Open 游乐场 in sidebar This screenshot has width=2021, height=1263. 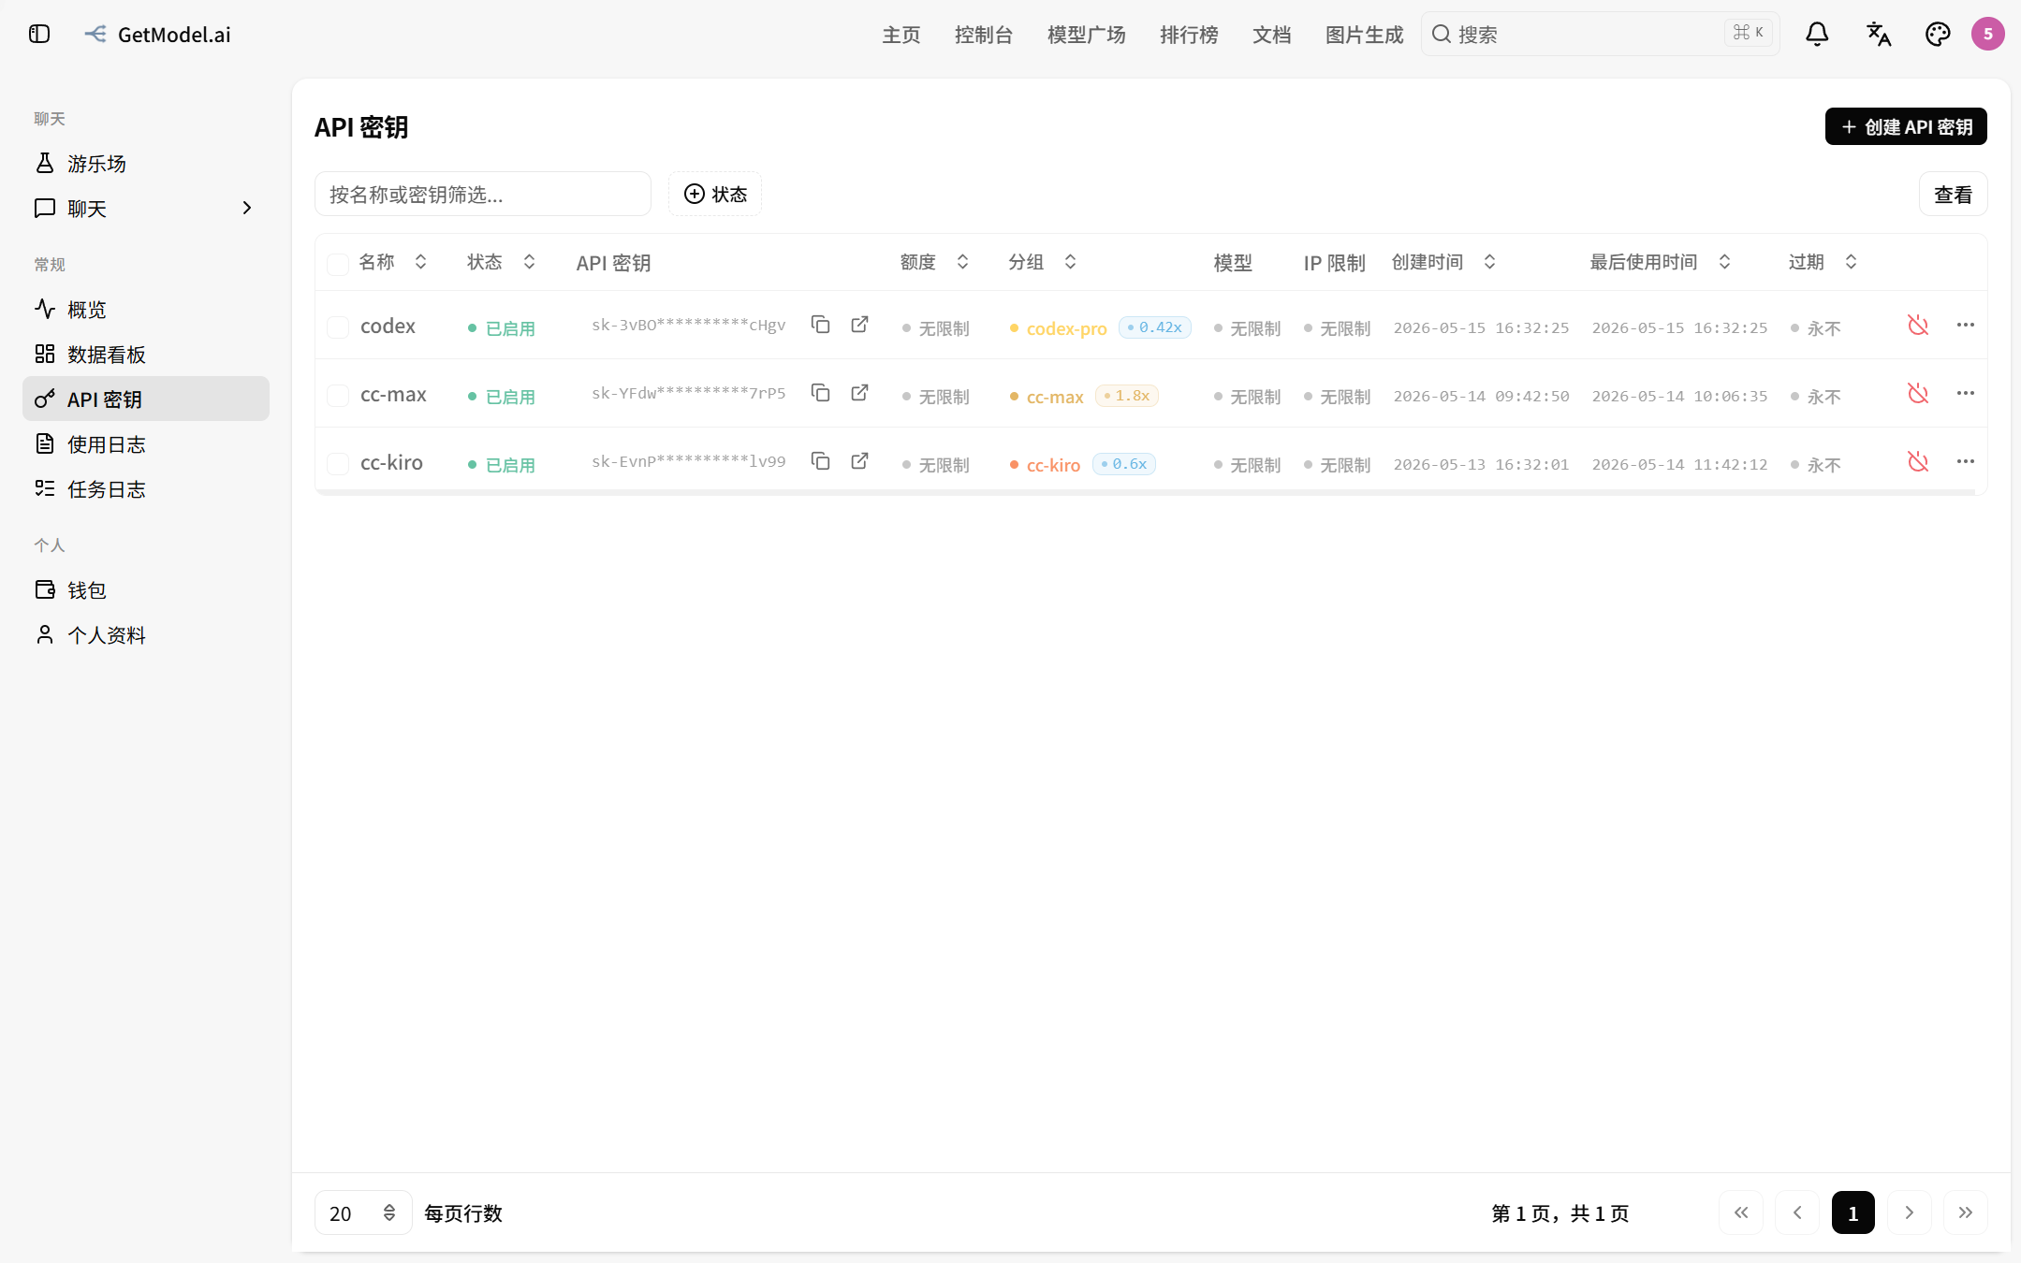[146, 163]
